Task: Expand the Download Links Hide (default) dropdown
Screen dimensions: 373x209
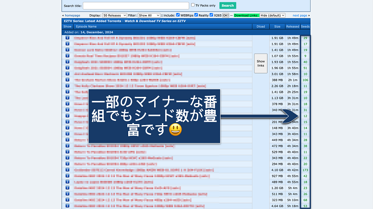Action: tap(273, 15)
